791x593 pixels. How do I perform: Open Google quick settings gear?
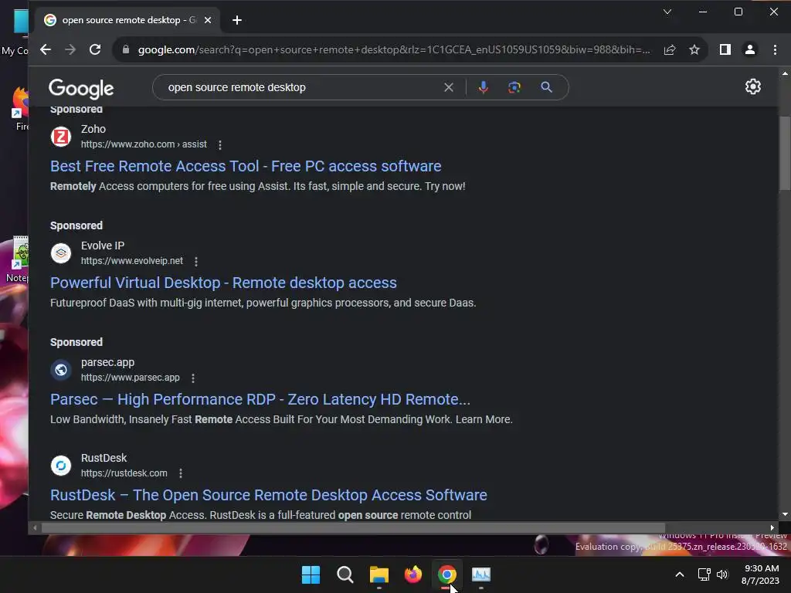click(x=752, y=86)
